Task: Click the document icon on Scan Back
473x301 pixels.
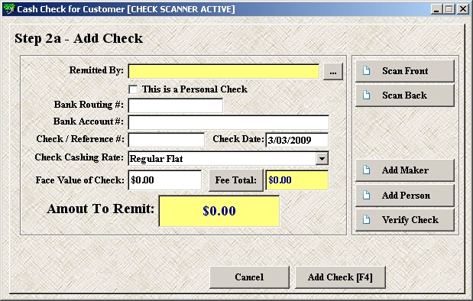Action: (366, 95)
